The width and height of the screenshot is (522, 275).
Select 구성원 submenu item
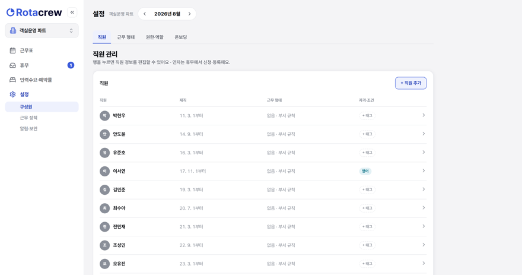pyautogui.click(x=42, y=107)
